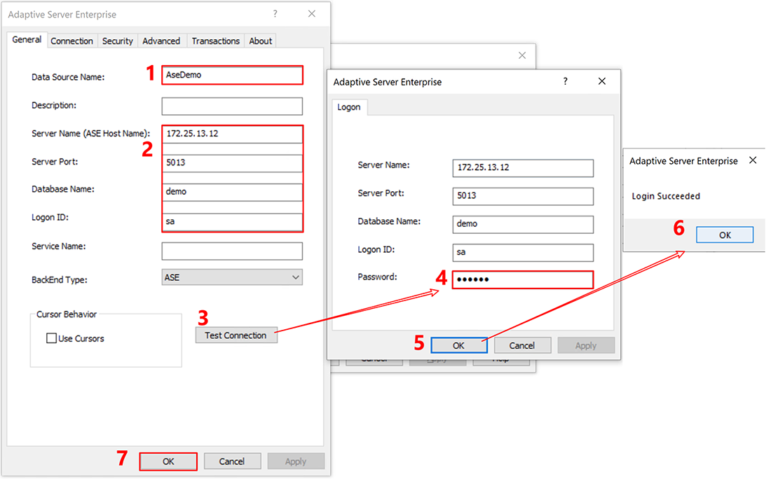Click the help question mark in Logon dialog

566,81
